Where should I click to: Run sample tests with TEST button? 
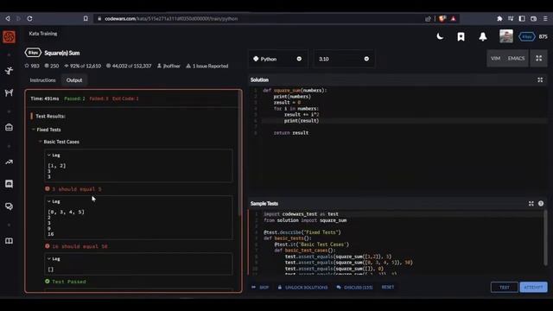[505, 288]
